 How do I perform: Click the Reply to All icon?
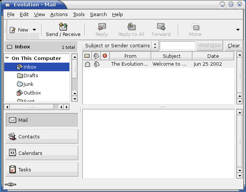(x=131, y=27)
